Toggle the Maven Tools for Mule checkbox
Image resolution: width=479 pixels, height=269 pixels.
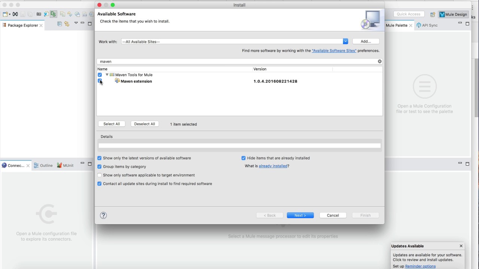tap(100, 75)
